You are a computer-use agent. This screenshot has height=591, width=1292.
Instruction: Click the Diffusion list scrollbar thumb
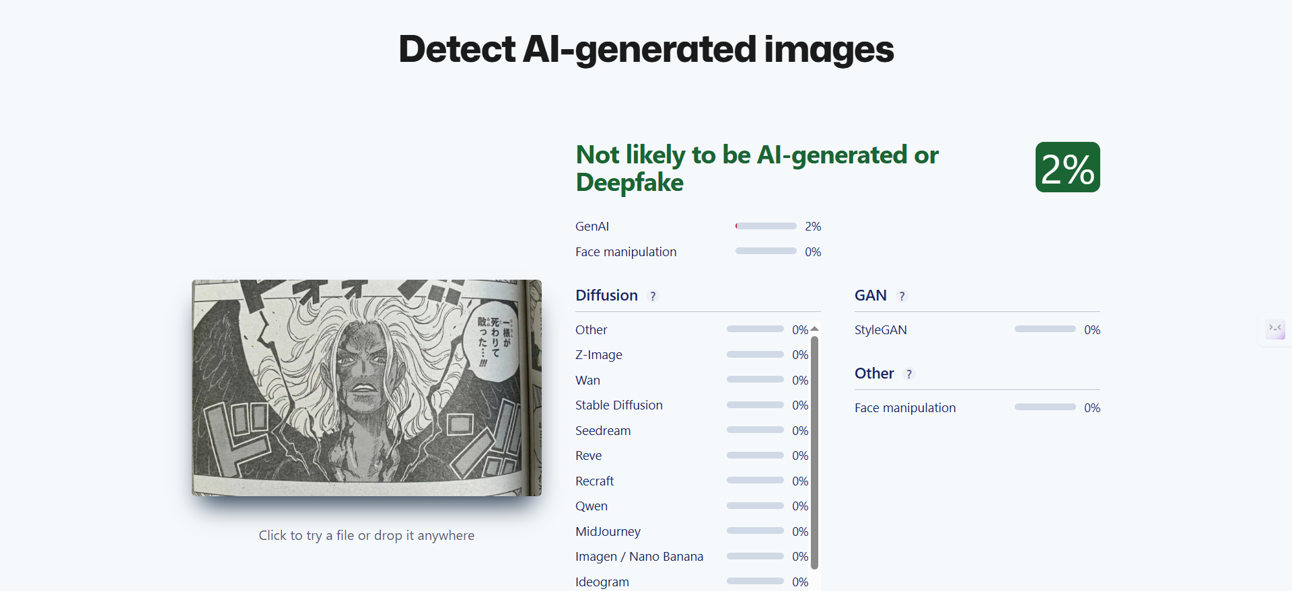814,452
